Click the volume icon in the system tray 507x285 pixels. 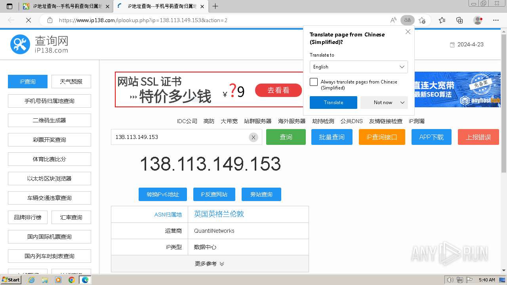tap(450, 280)
